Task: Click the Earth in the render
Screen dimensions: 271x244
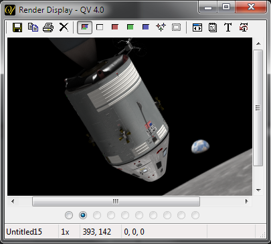Action: point(200,147)
